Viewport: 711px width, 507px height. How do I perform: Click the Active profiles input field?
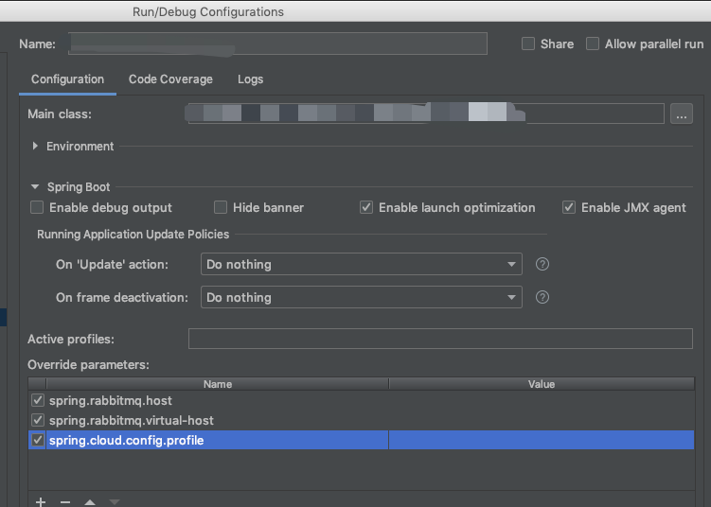(440, 339)
